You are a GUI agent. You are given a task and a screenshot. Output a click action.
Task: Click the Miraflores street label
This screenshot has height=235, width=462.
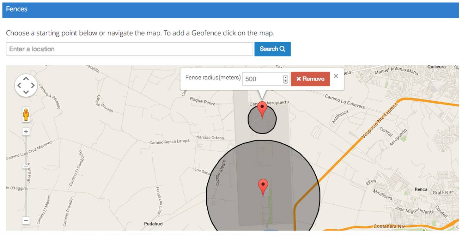(382, 195)
